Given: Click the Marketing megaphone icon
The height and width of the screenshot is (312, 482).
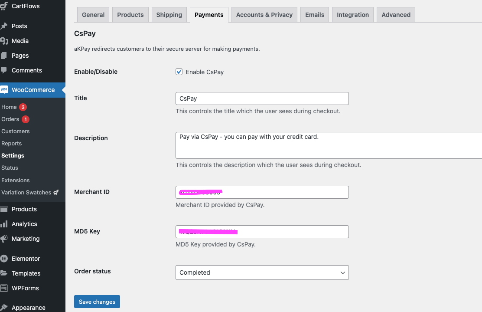Looking at the screenshot, I should 4,239.
